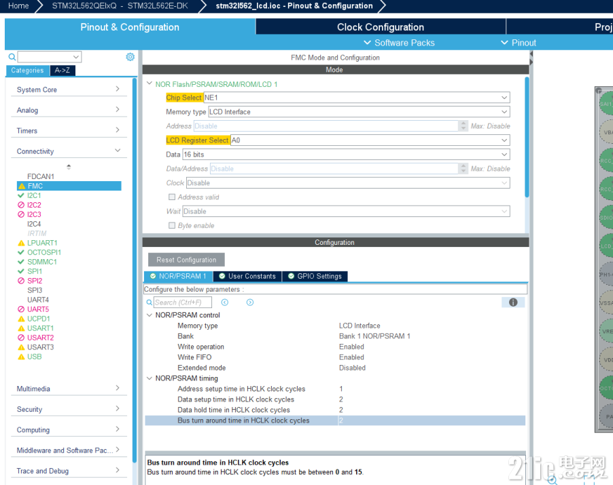Go to Home breadcrumb

click(18, 6)
